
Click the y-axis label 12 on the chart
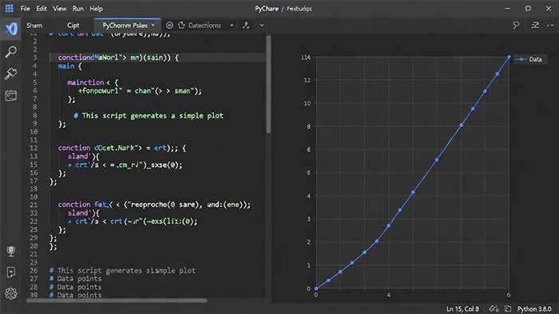pos(307,80)
